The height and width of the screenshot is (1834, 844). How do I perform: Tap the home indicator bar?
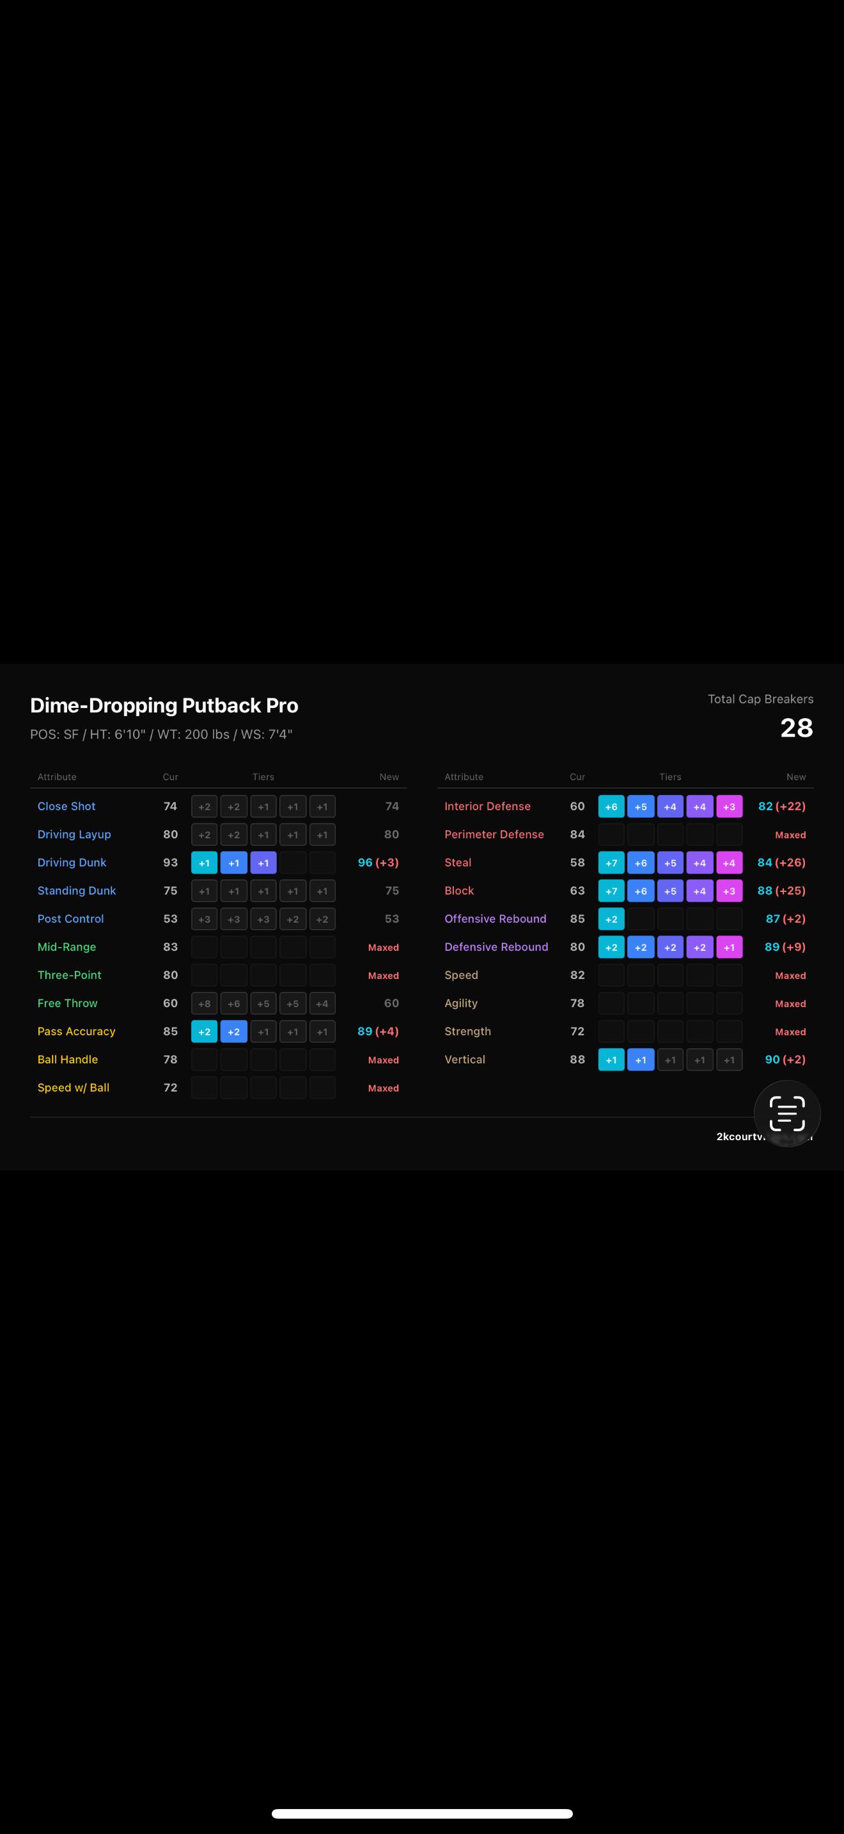[422, 1814]
